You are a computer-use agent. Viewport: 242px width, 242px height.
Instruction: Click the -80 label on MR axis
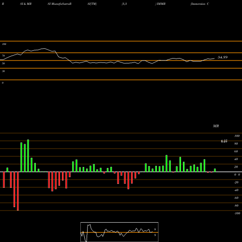[236, 206]
